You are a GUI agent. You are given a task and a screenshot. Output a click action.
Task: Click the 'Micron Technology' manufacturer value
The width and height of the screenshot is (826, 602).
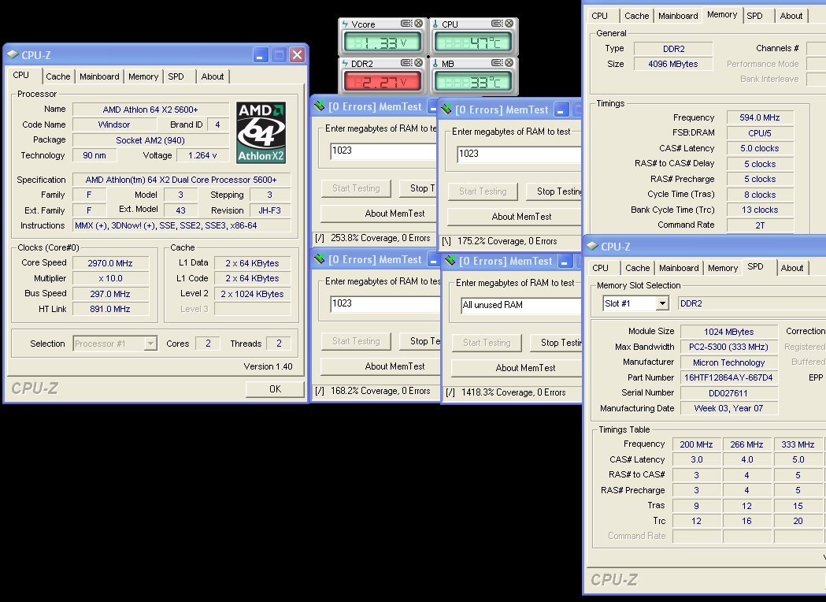click(729, 362)
